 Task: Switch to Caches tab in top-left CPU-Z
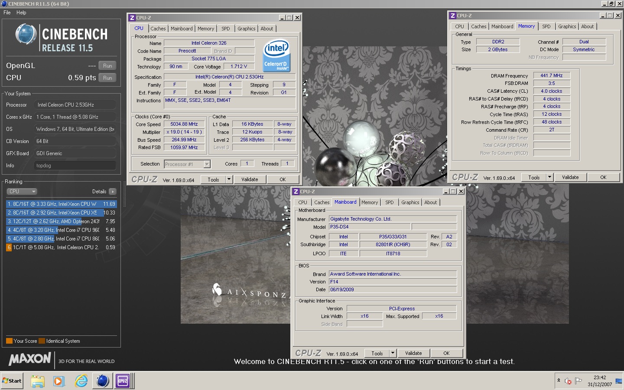[158, 29]
